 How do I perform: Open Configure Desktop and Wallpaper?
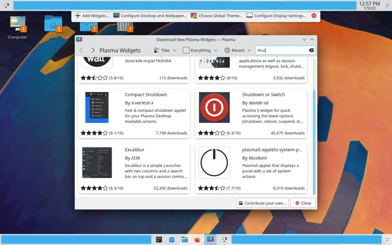(150, 16)
